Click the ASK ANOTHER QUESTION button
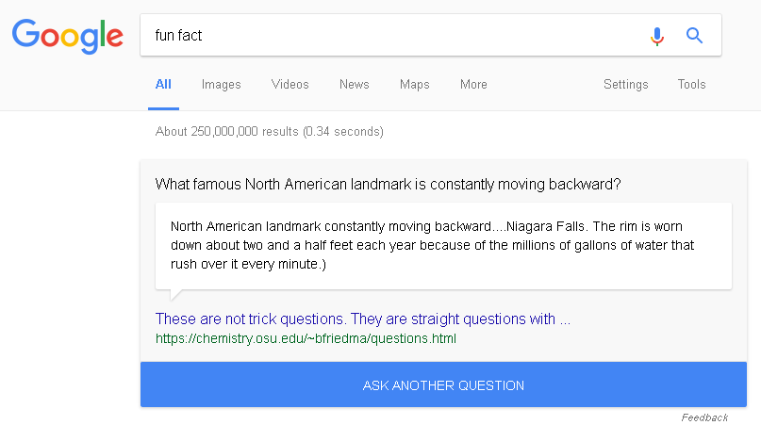 pyautogui.click(x=443, y=384)
